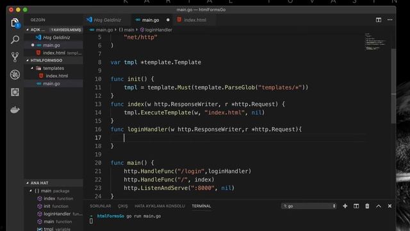This screenshot has width=410, height=231.
Task: Click main.go breadcrumb segment
Action: 101,30
